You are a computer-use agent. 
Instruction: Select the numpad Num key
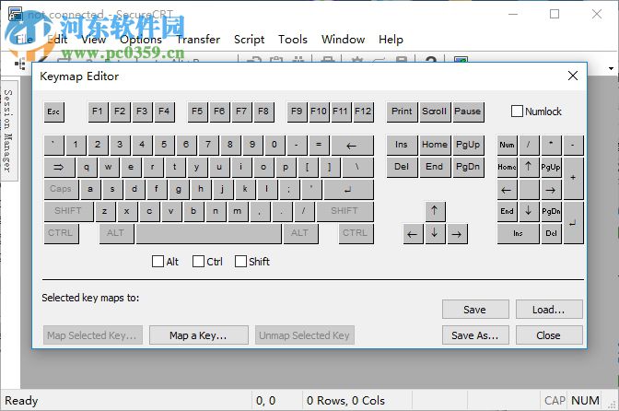click(x=508, y=145)
